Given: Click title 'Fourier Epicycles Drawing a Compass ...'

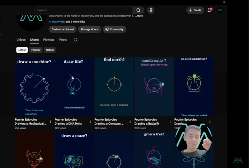Looking at the screenshot, I should point(109,122).
